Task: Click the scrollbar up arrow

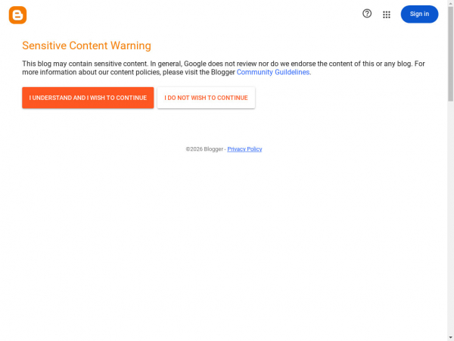Action: (x=450, y=2)
